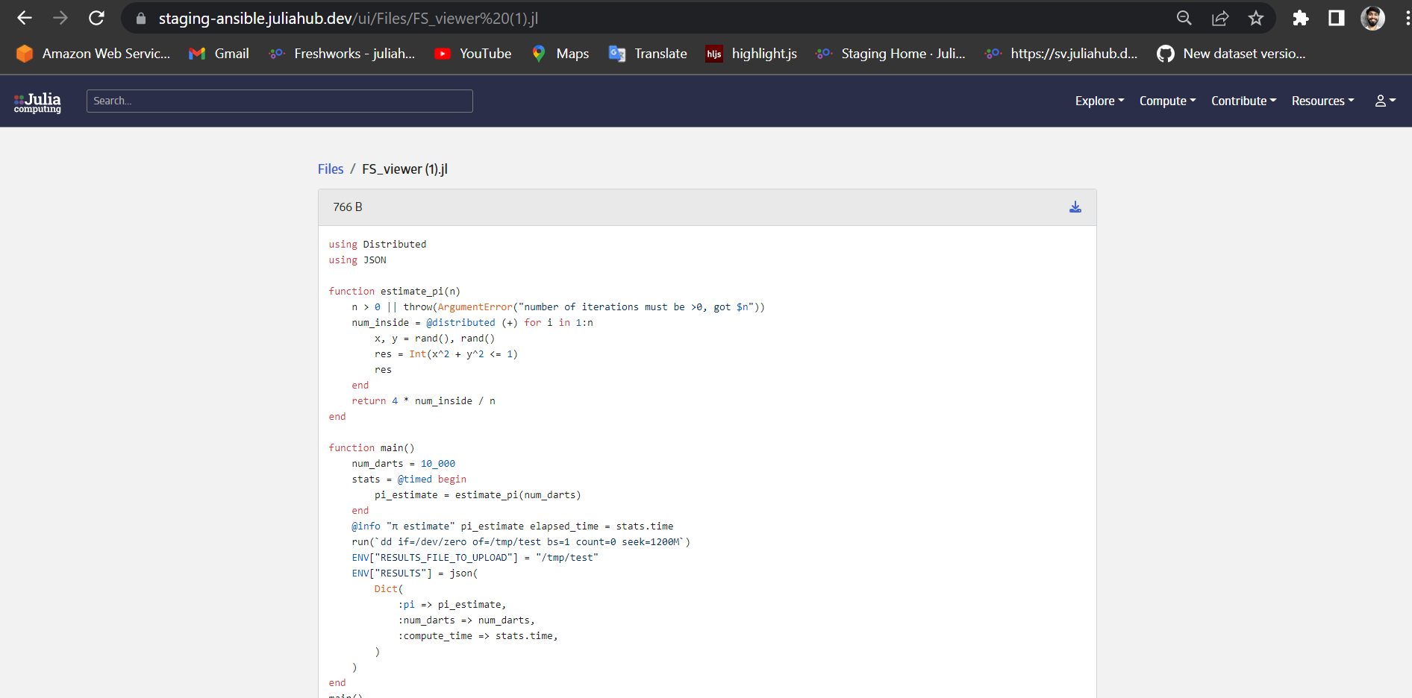
Task: Click the 'pi_estimate = estimate_pi(num_darts)' line
Action: click(x=478, y=495)
